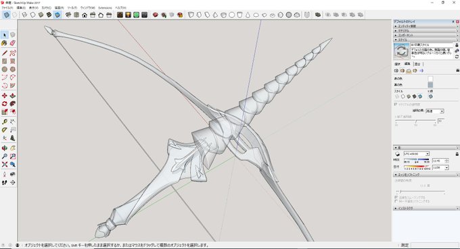This screenshot has width=460, height=249.
Task: Select the arrow Select tool in left toolbar
Action: click(x=5, y=35)
